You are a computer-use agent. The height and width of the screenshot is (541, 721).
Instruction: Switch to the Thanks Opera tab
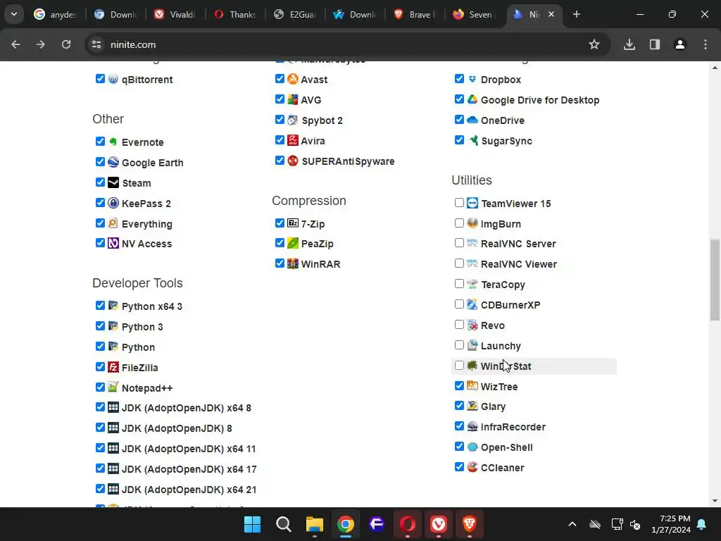click(x=235, y=14)
